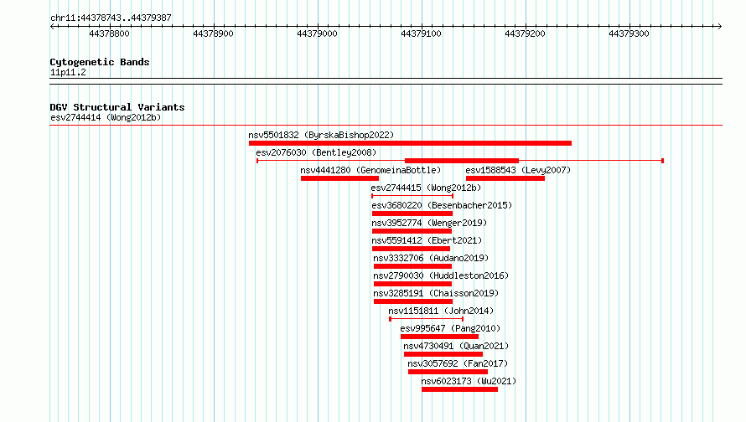
Task: Open the nsv3332706 (Audano2019) label
Action: pos(431,258)
